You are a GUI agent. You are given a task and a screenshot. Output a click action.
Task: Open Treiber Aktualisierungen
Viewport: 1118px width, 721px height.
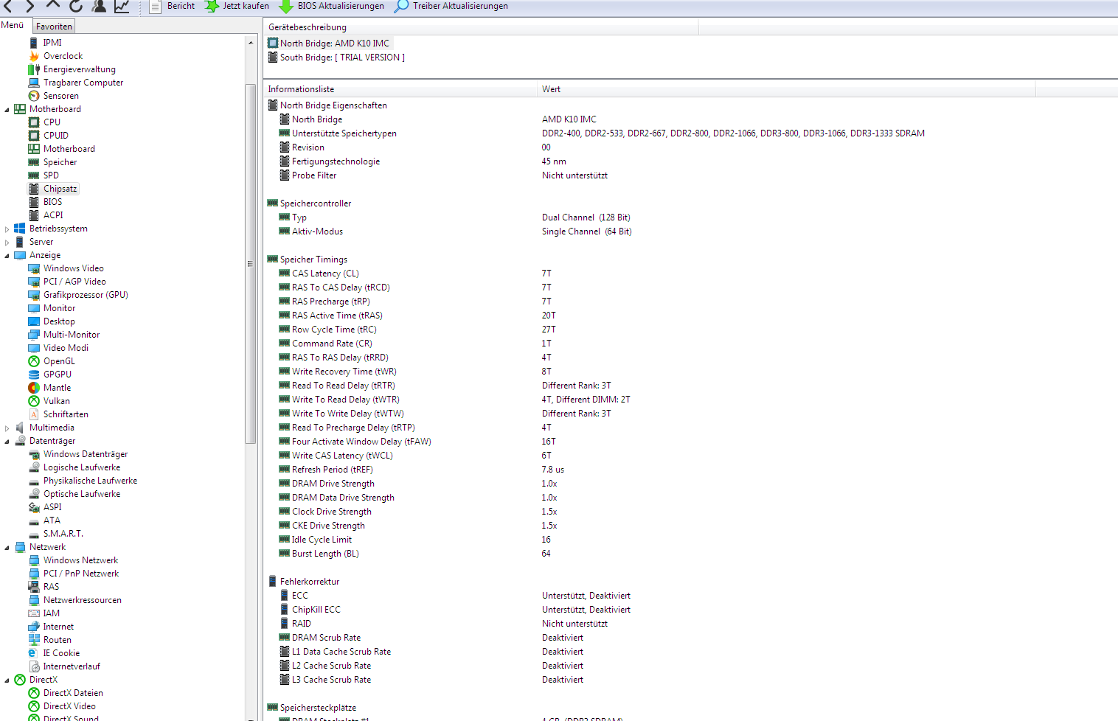click(x=451, y=6)
